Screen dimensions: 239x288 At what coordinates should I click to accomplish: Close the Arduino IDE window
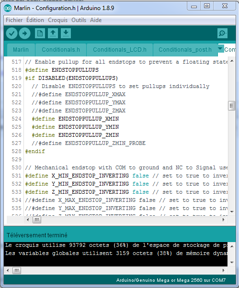click(225, 6)
